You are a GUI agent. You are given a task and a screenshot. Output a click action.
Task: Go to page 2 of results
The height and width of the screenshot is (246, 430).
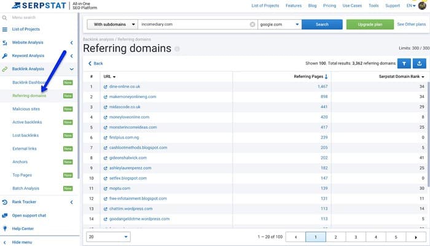(335, 237)
